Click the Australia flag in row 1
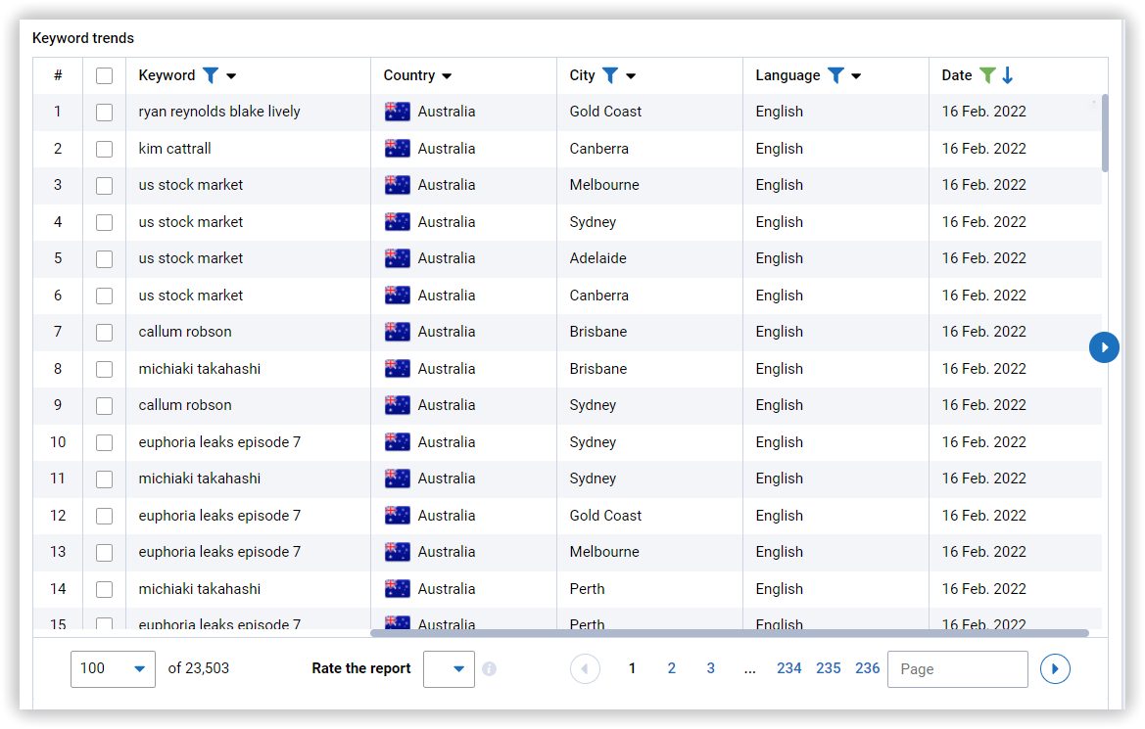Image resolution: width=1145 pixels, height=729 pixels. 398,112
